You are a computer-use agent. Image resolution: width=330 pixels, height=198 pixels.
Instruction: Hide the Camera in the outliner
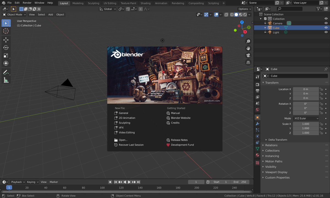click(326, 23)
